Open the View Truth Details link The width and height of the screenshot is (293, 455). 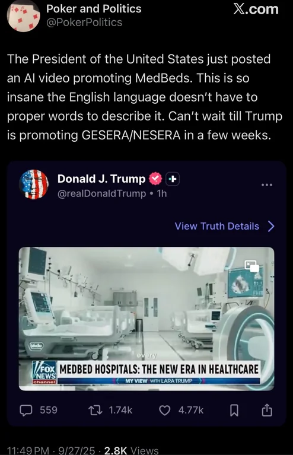216,226
